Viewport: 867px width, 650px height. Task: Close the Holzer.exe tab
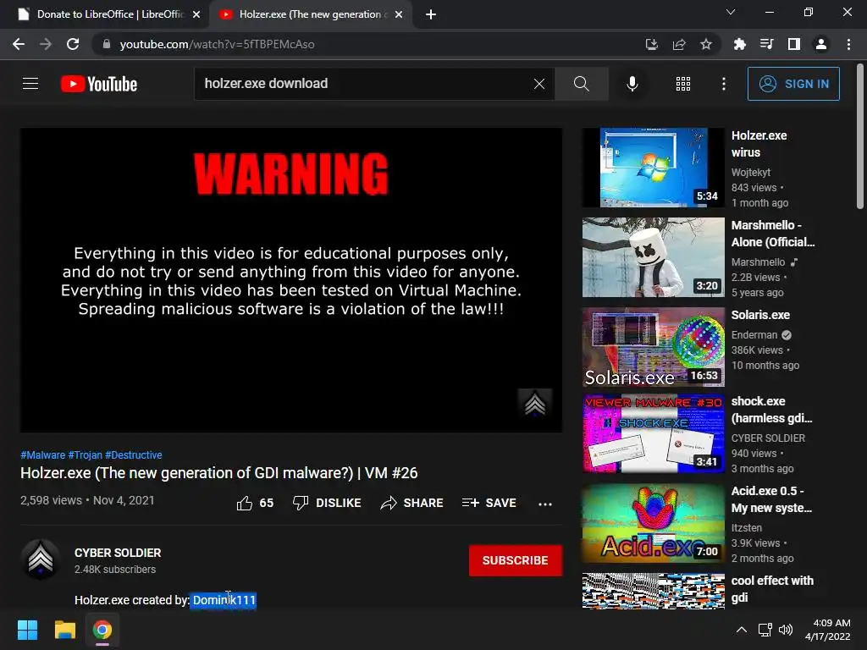coord(399,15)
